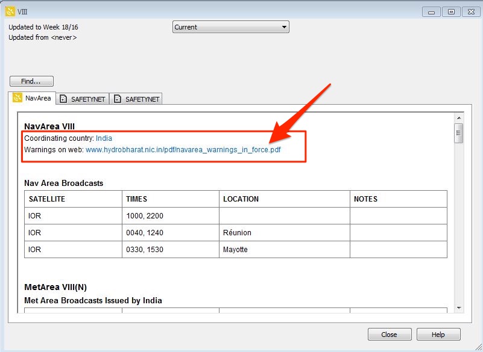Click the scrollbar down arrow
The height and width of the screenshot is (352, 483).
click(x=459, y=307)
